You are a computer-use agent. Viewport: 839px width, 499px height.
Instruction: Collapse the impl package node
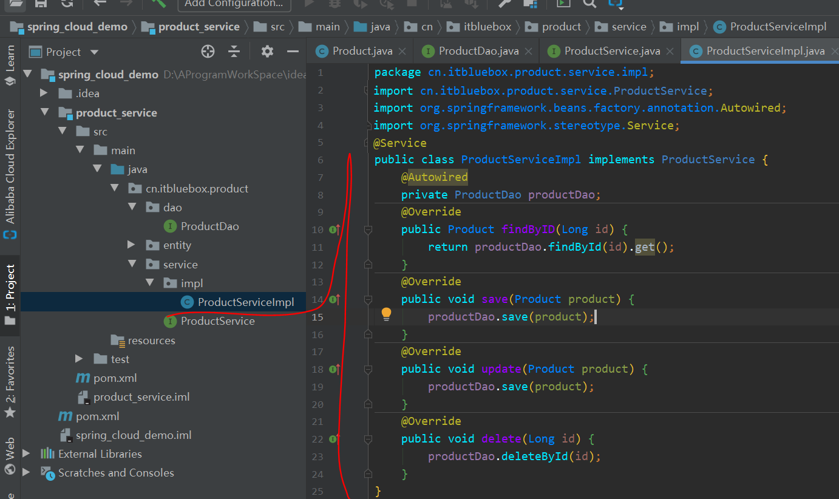tap(149, 283)
